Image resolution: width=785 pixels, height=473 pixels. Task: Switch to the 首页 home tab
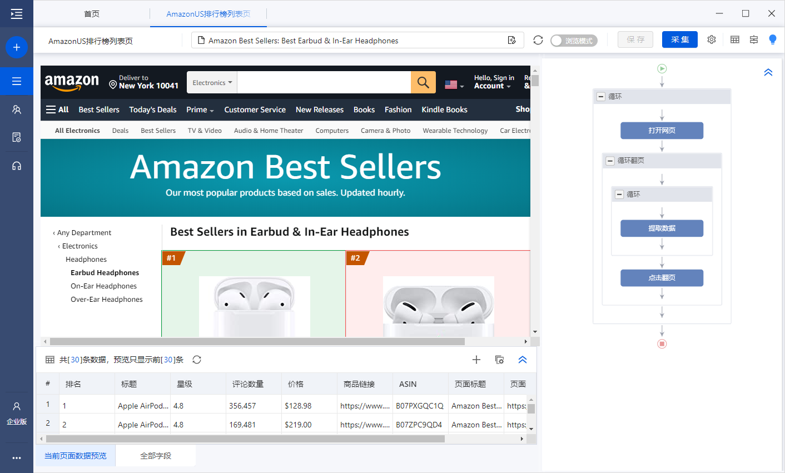[x=92, y=14]
